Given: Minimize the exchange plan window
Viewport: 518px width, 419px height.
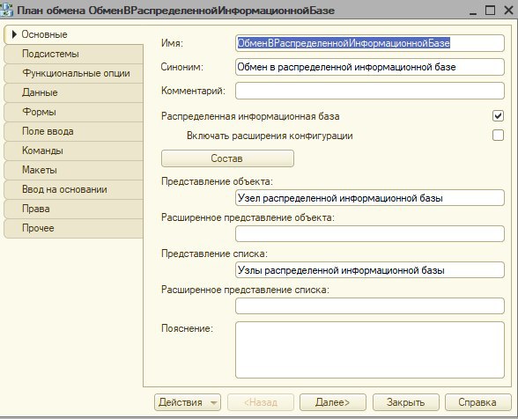Looking at the screenshot, I should [473, 11].
